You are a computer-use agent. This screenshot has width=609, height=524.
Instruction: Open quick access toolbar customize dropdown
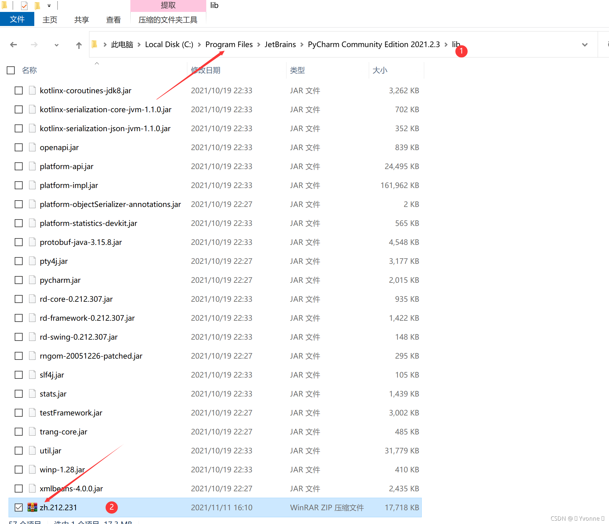point(49,6)
